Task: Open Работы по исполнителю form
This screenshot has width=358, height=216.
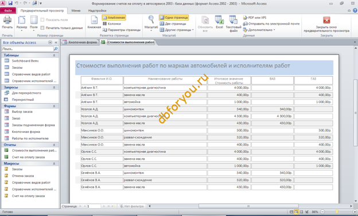Action: (30, 139)
